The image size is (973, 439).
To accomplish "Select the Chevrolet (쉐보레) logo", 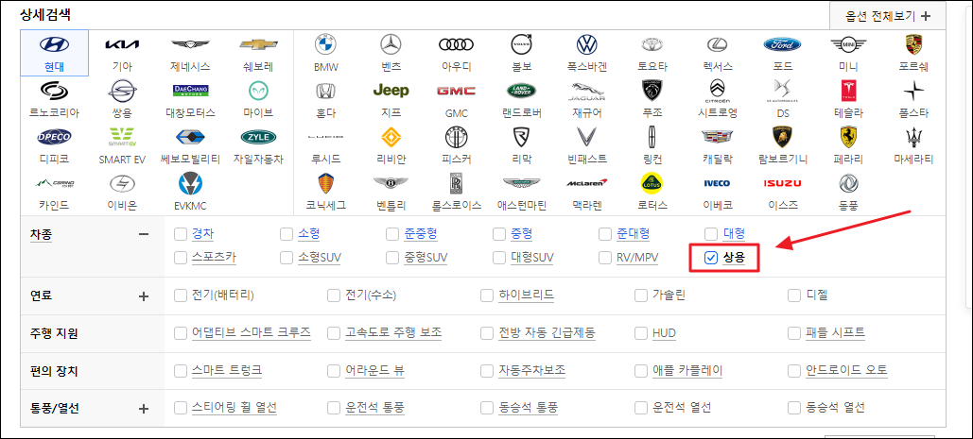I will 258,44.
